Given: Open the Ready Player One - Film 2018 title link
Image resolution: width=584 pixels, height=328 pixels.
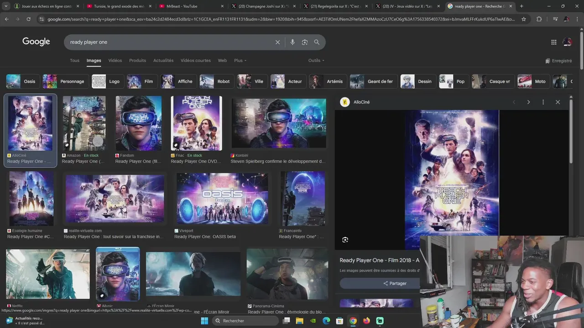Looking at the screenshot, I should click(x=380, y=260).
